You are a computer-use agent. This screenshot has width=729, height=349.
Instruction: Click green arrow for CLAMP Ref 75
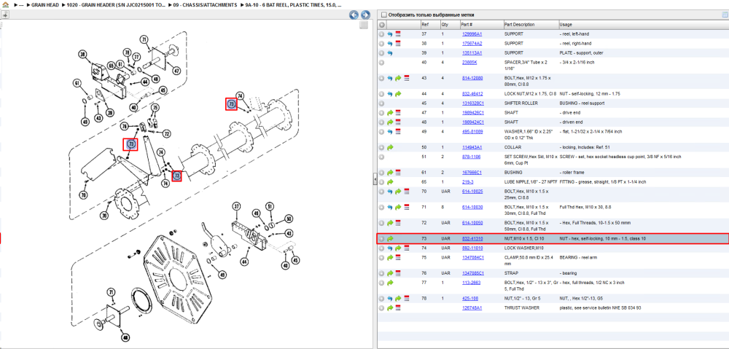pos(390,257)
